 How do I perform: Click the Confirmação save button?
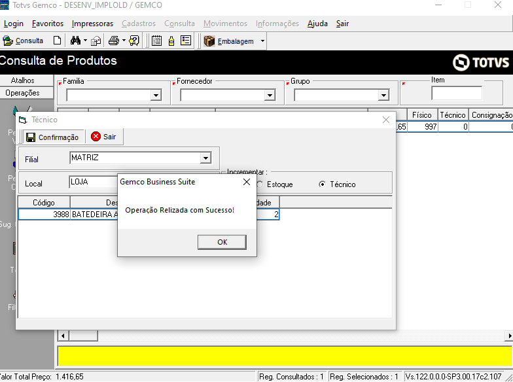52,137
